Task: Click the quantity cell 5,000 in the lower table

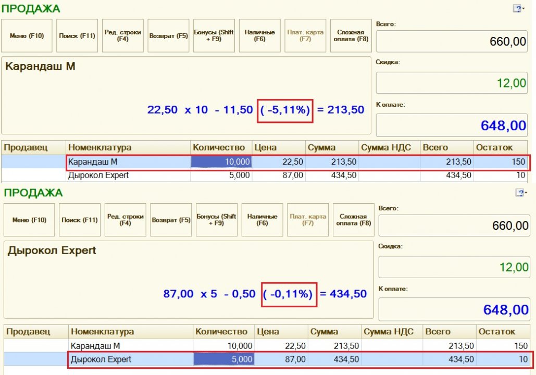Action: click(223, 359)
